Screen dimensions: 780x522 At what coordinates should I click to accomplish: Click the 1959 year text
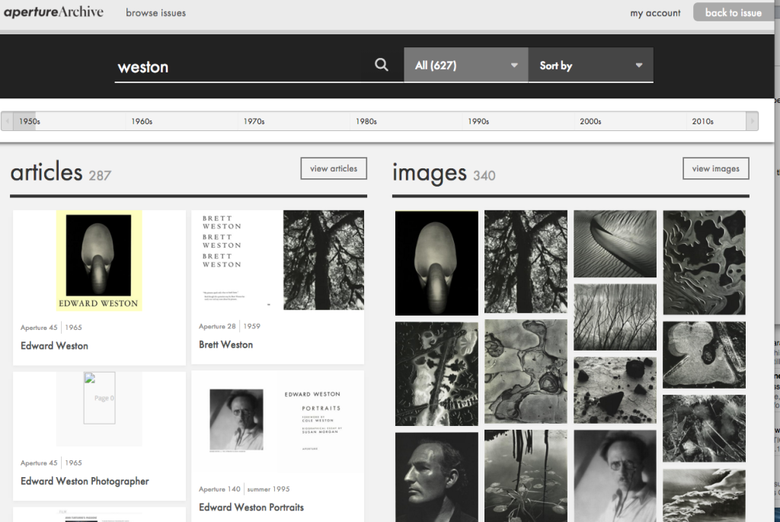coord(251,326)
